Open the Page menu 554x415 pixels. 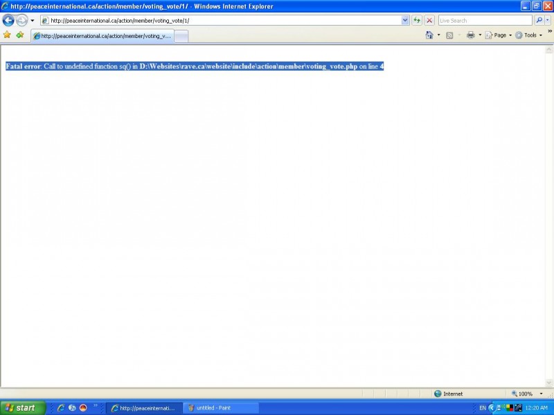click(x=499, y=35)
